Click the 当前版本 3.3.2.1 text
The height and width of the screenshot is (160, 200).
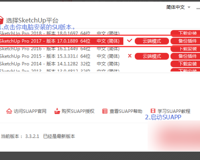tap(20, 136)
